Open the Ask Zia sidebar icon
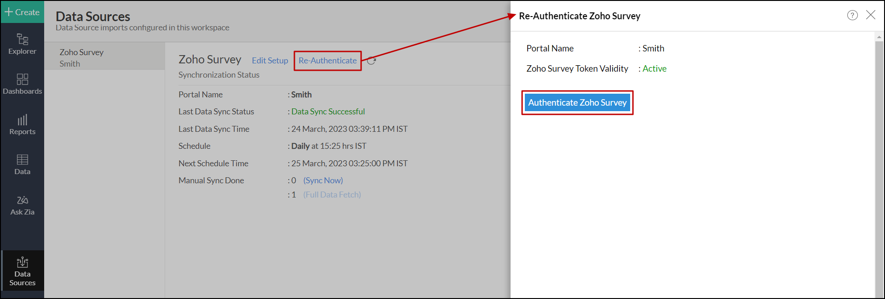The height and width of the screenshot is (299, 885). [x=22, y=205]
